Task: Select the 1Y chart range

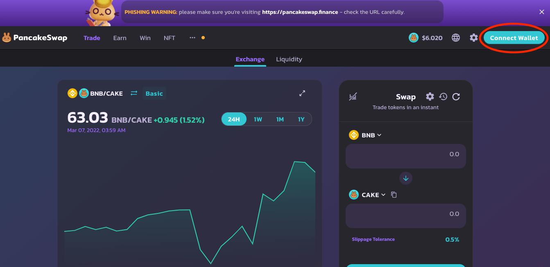Action: point(301,119)
